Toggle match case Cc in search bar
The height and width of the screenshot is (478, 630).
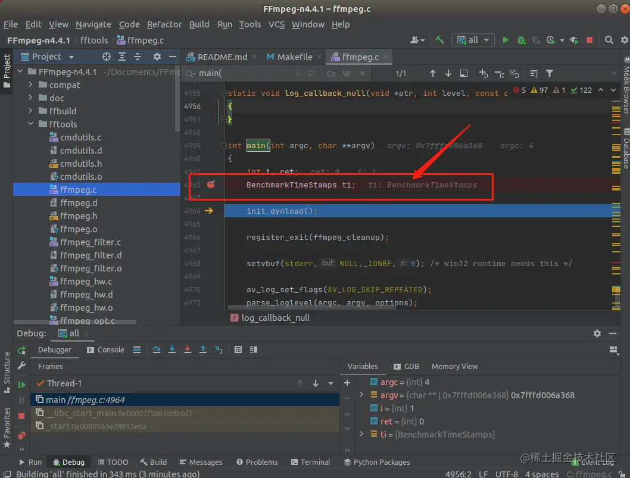[x=331, y=73]
